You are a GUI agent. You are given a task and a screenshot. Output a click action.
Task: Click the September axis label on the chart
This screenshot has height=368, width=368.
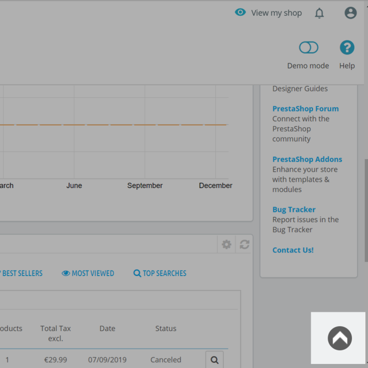145,186
